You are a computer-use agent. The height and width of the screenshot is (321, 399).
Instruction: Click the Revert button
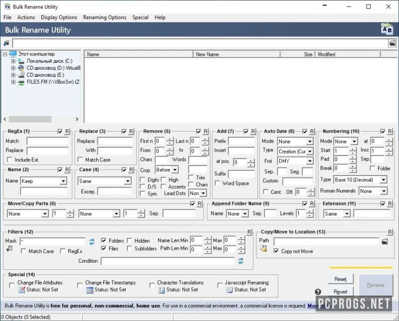coord(341,292)
